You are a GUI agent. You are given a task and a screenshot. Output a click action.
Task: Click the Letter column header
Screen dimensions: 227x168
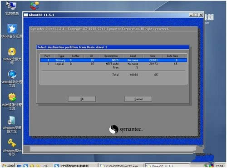click(x=76, y=56)
